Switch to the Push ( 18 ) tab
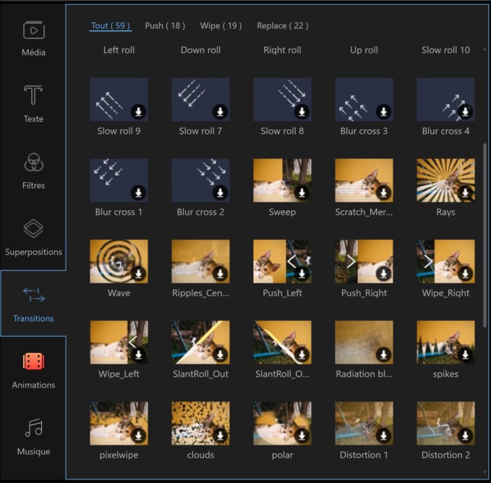This screenshot has width=491, height=483. (x=166, y=26)
